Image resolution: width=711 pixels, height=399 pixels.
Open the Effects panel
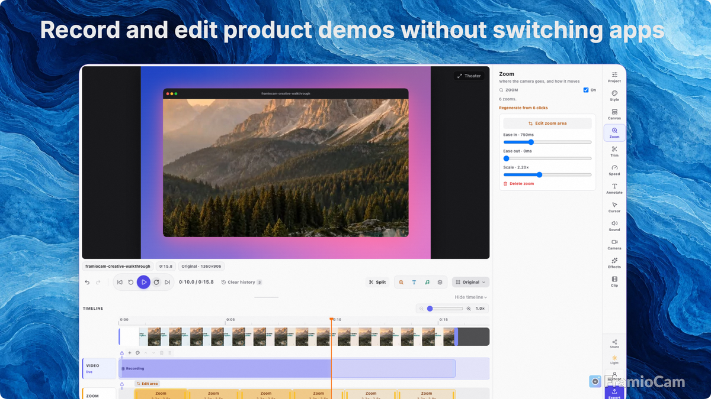614,263
